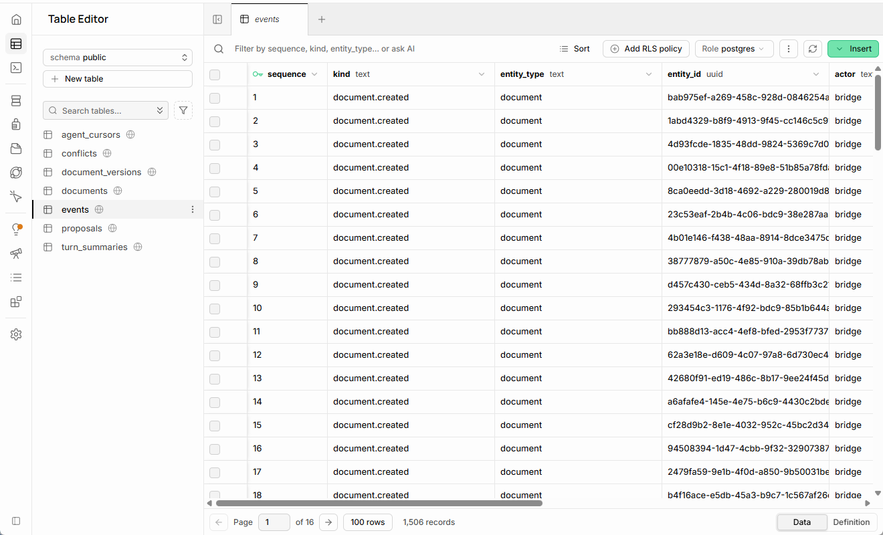
Task: Open the Role postgres dropdown
Action: coord(734,49)
